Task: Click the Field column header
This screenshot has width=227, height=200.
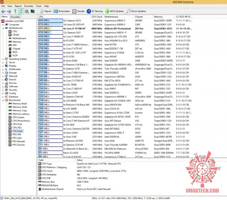Action: pos(56,160)
